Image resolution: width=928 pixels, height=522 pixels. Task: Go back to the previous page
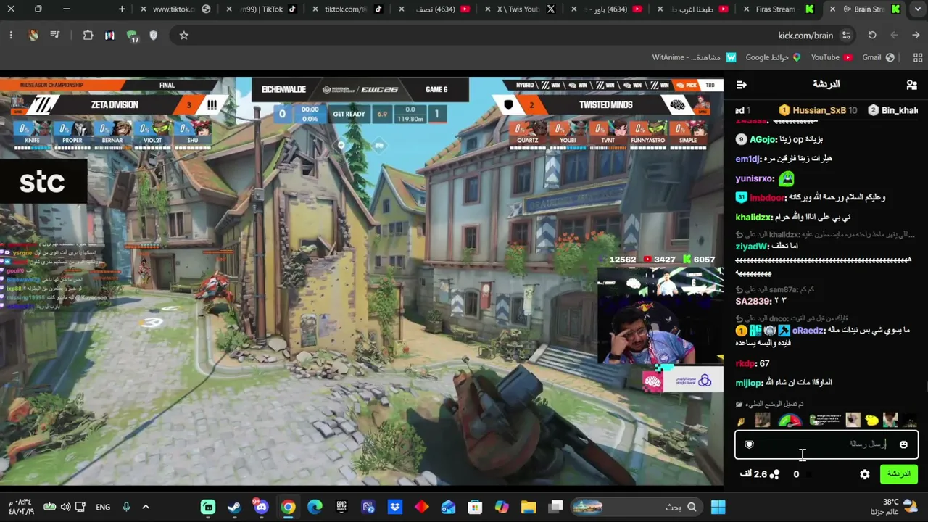click(916, 35)
